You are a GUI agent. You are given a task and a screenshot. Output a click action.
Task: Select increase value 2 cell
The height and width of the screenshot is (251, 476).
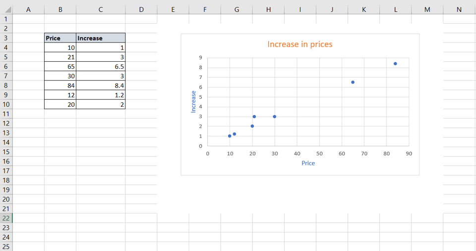pyautogui.click(x=101, y=104)
